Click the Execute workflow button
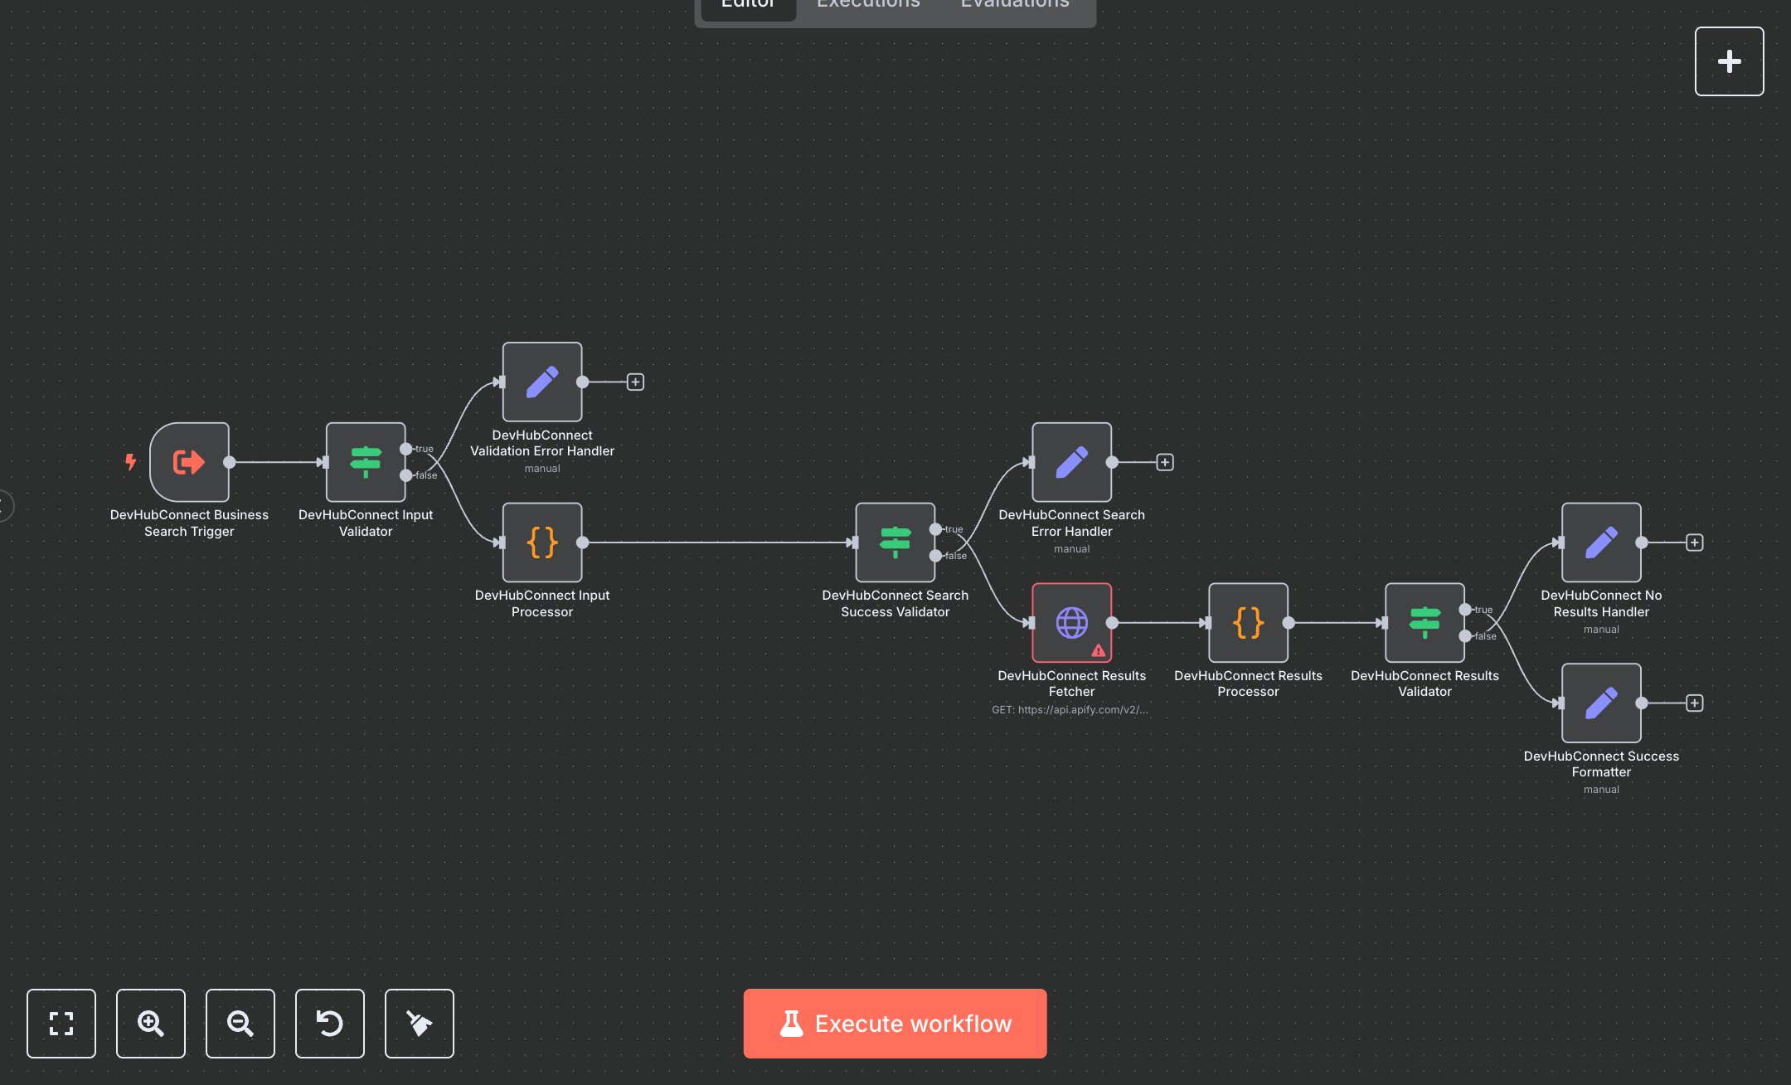 (x=895, y=1023)
